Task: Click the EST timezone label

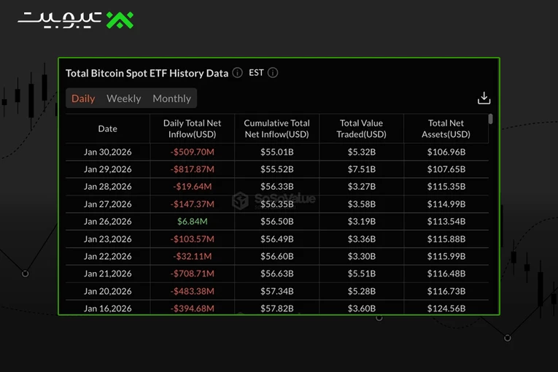Action: [256, 73]
